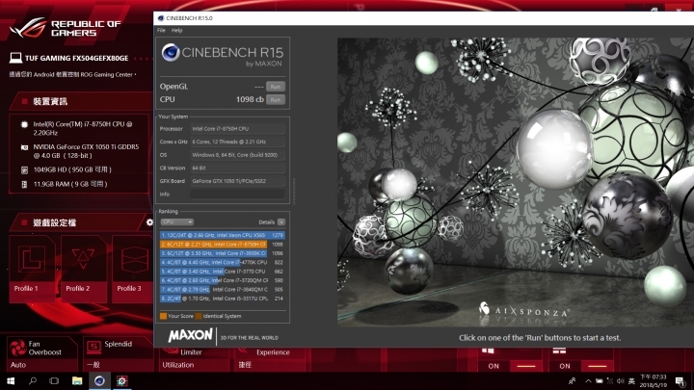This screenshot has width=694, height=390.
Task: Click the OS field value
Action: [238, 155]
